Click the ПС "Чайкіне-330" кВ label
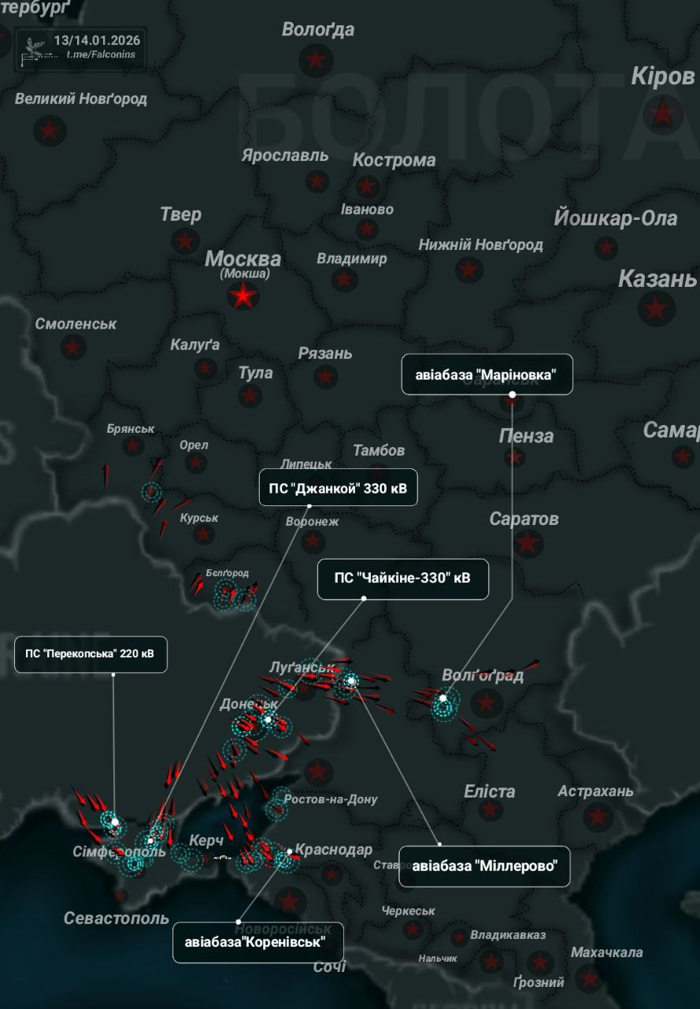Screen dimensions: 700x1009 402,578
